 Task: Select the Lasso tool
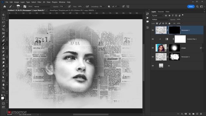pyautogui.click(x=4, y=22)
